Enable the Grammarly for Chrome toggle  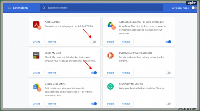(x=167, y=104)
